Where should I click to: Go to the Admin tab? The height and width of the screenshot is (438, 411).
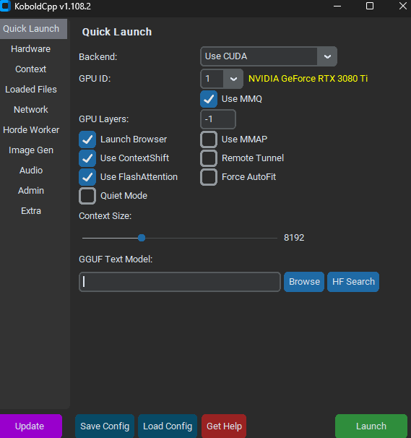[x=31, y=191]
